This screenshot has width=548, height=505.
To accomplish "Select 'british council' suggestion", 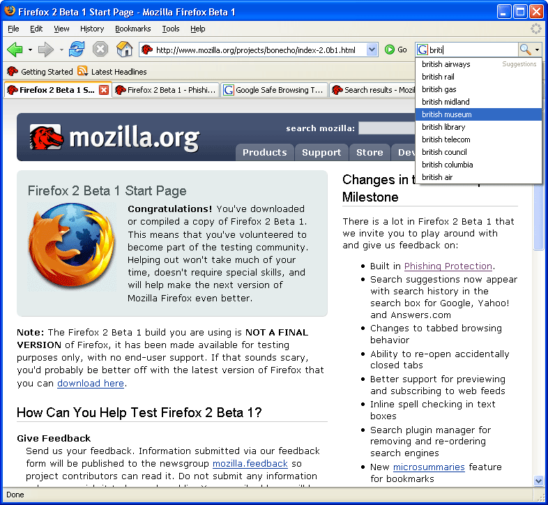I will coord(478,152).
